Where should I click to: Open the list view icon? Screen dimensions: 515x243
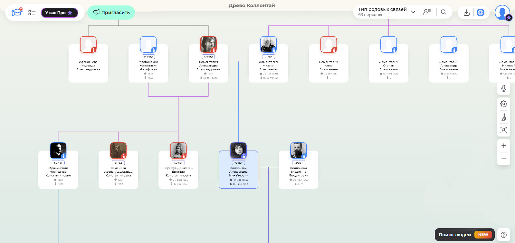[x=32, y=13]
